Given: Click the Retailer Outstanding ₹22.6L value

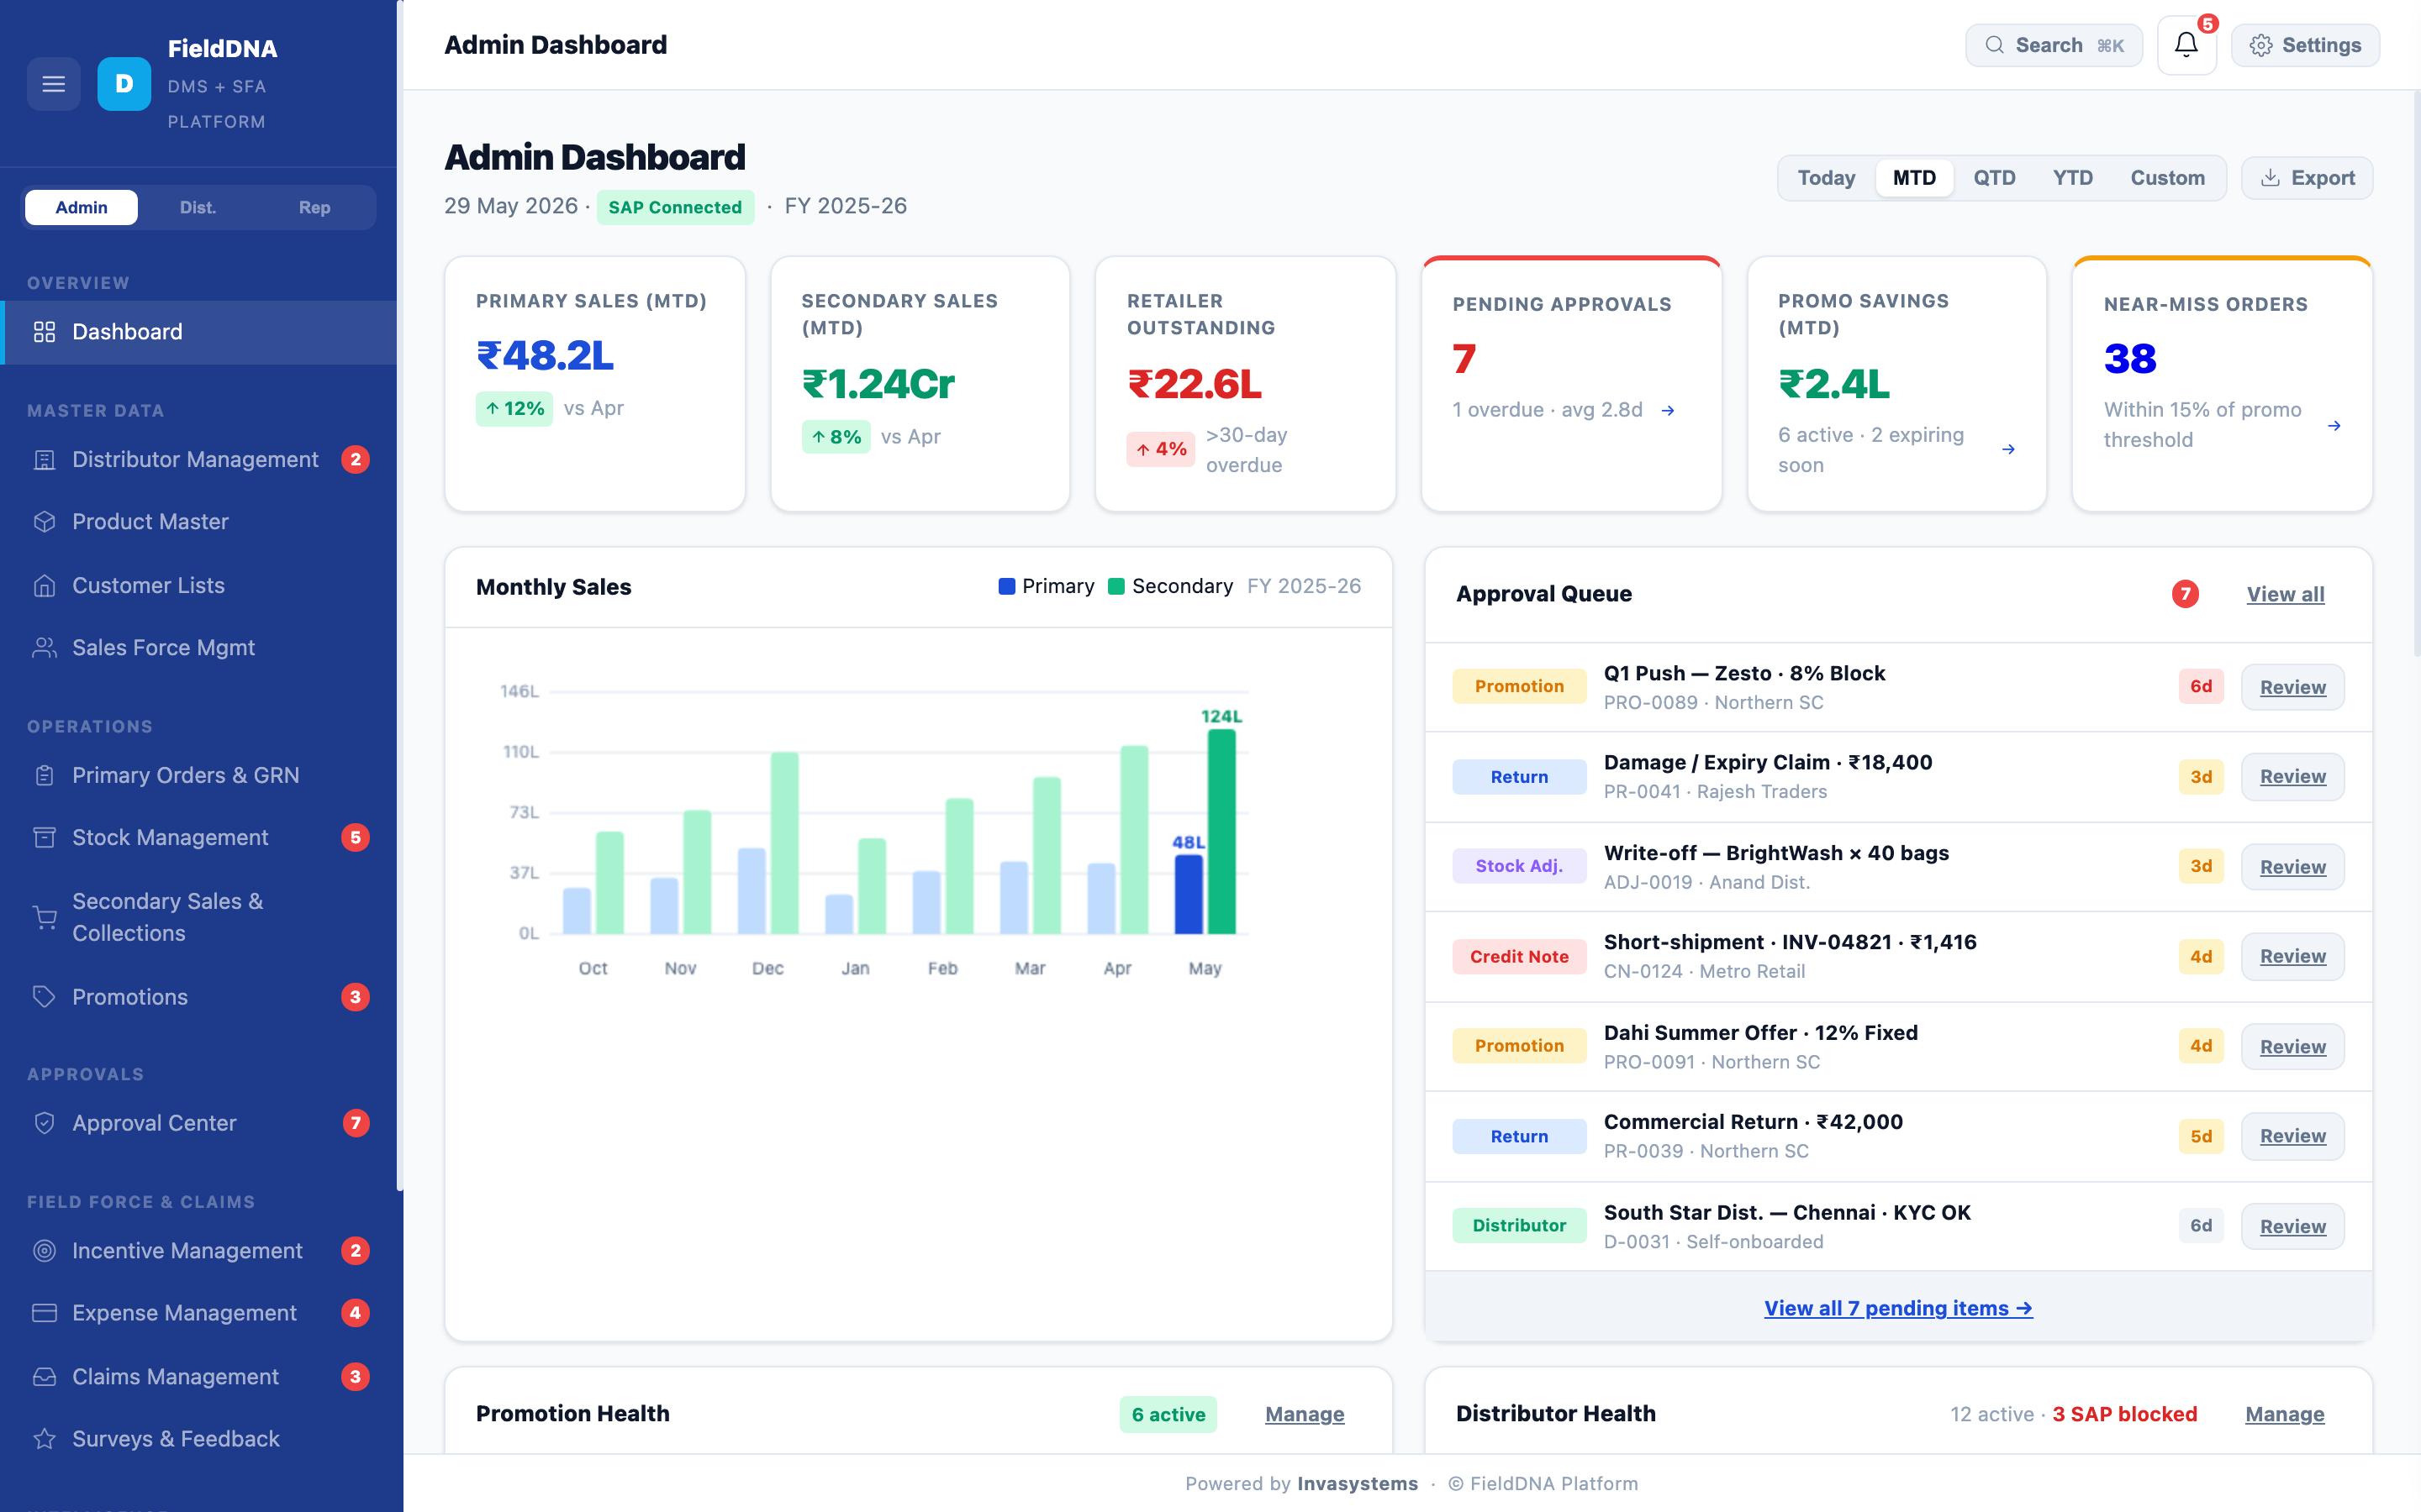Looking at the screenshot, I should (1195, 384).
